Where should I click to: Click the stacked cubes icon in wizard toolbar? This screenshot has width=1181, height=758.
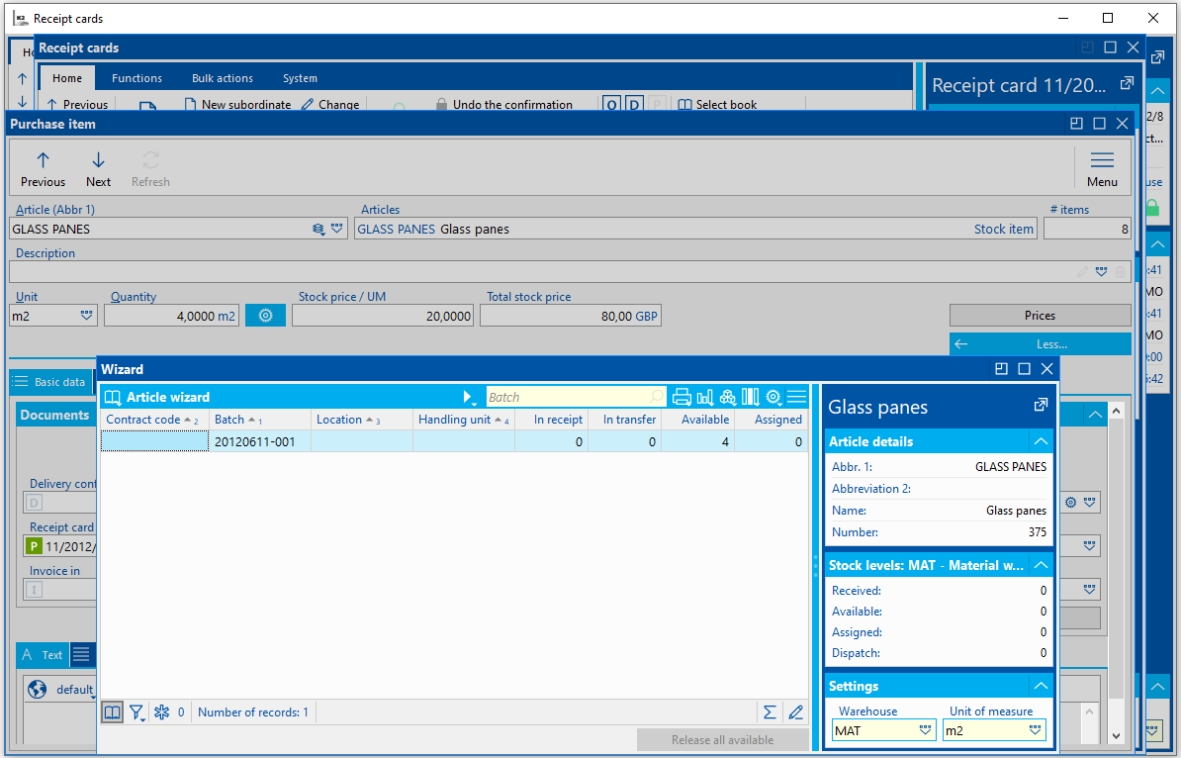point(728,397)
